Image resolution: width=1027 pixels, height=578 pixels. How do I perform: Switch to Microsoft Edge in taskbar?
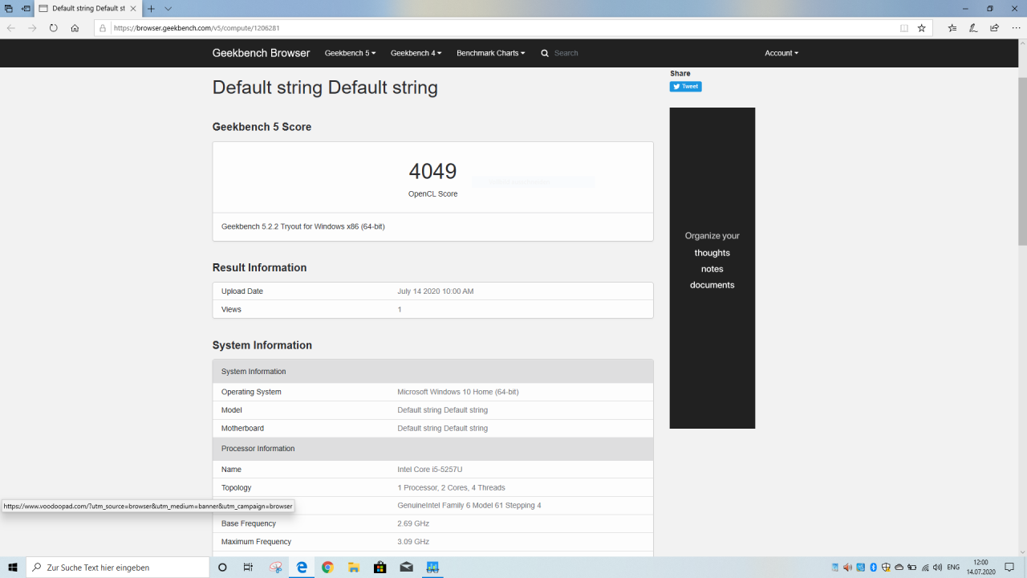pos(302,568)
